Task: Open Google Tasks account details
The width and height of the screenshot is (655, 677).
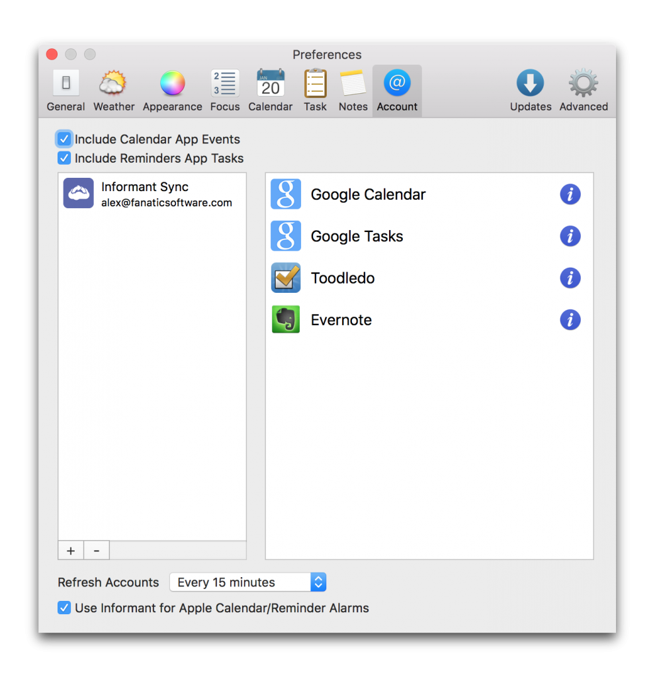Action: click(x=570, y=236)
